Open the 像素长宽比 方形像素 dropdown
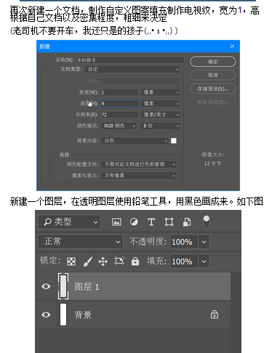Viewport: 264px width, 353px height. pyautogui.click(x=139, y=176)
